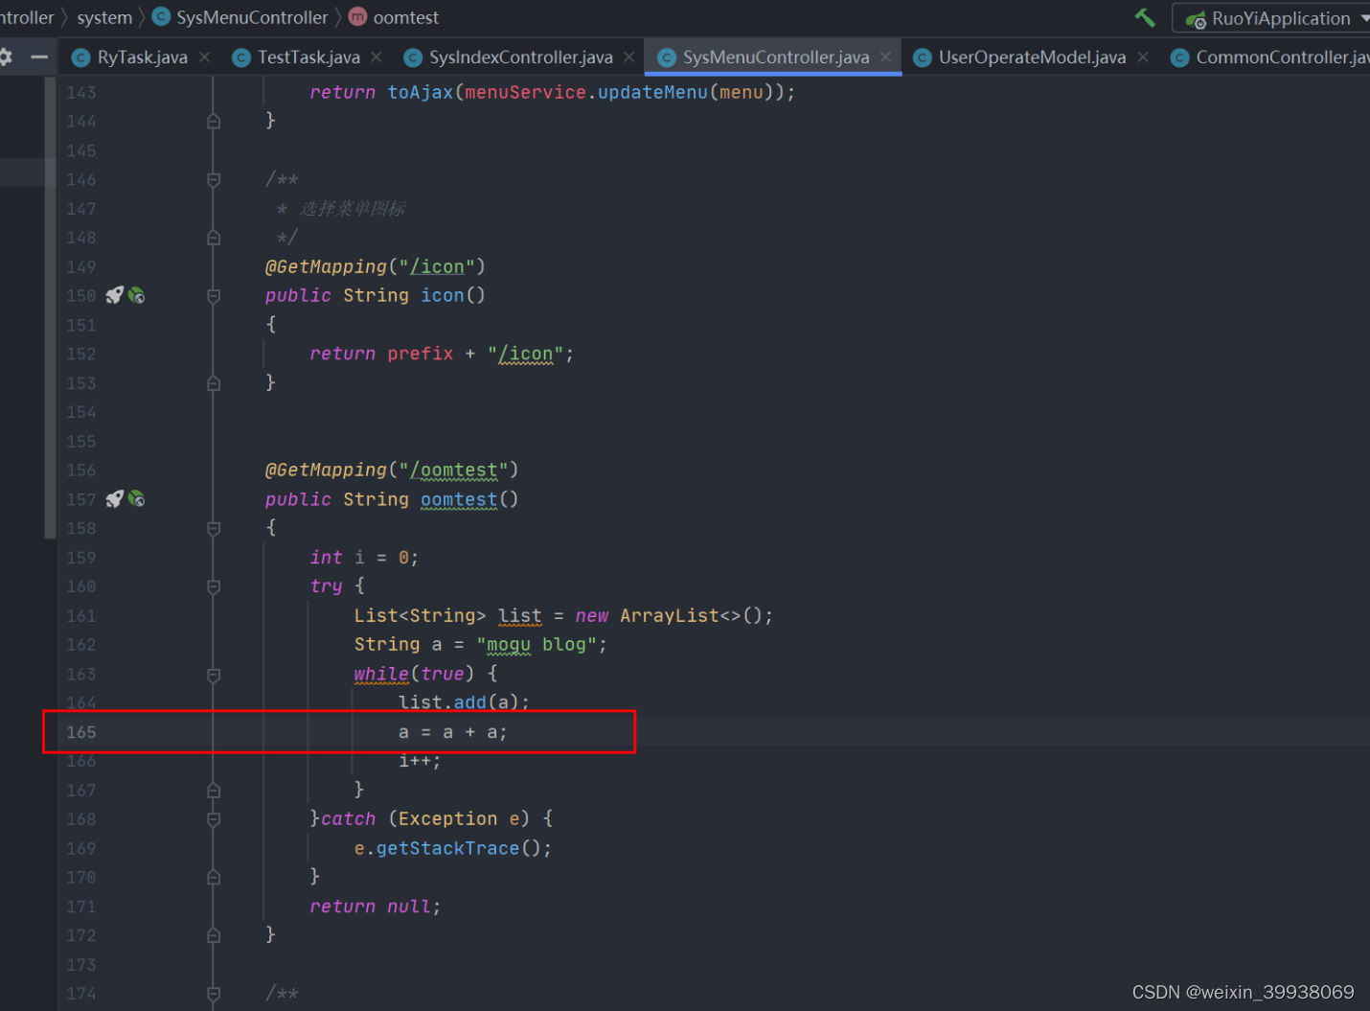The width and height of the screenshot is (1370, 1011).
Task: Collapse the while loop at line 163
Action: 214,674
